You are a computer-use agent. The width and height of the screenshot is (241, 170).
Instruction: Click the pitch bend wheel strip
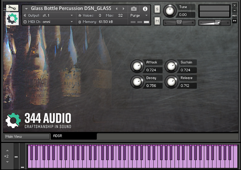pos(16,156)
